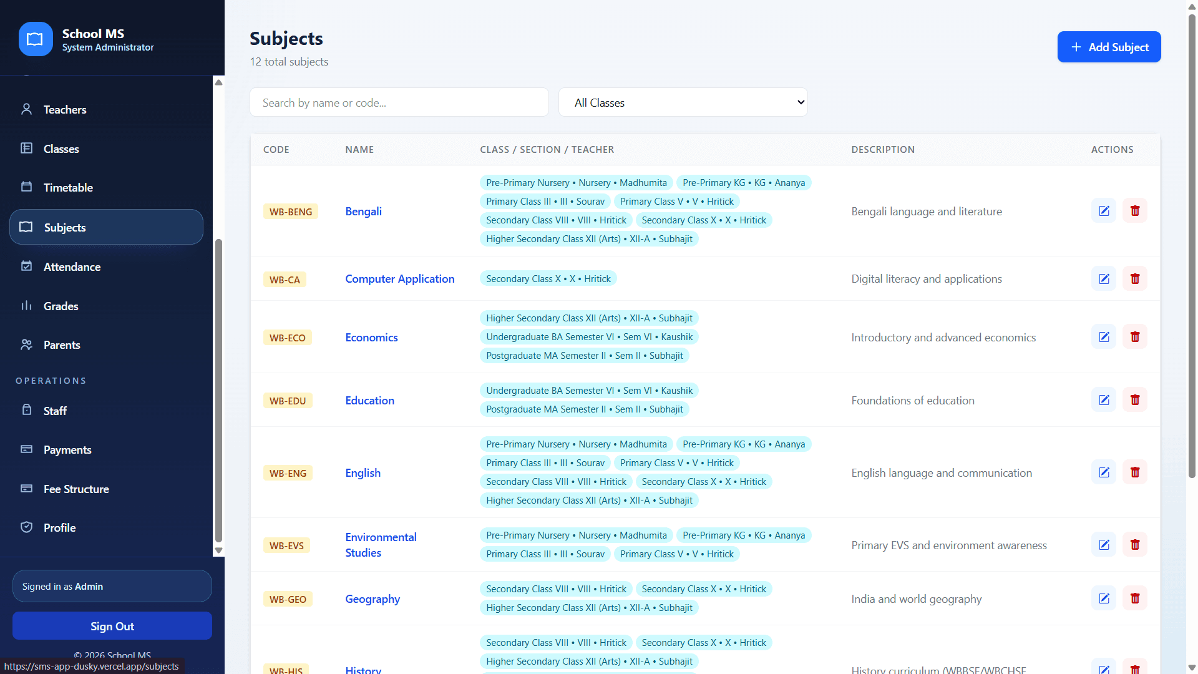Image resolution: width=1198 pixels, height=674 pixels.
Task: Focus the search by name or code field
Action: (399, 102)
